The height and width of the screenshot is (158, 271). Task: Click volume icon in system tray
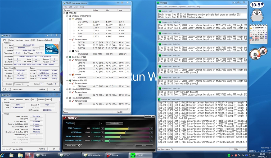254,155
